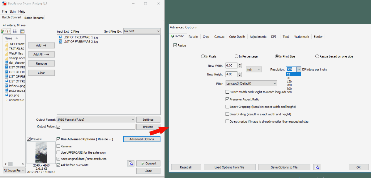
Task: Enable Smart-Cropping checkbox
Action: tap(227, 107)
